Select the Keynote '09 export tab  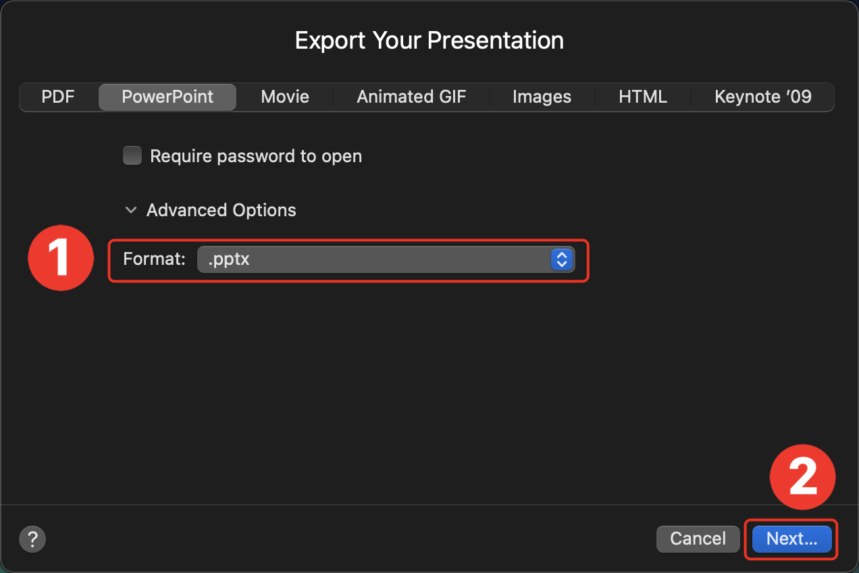[762, 97]
